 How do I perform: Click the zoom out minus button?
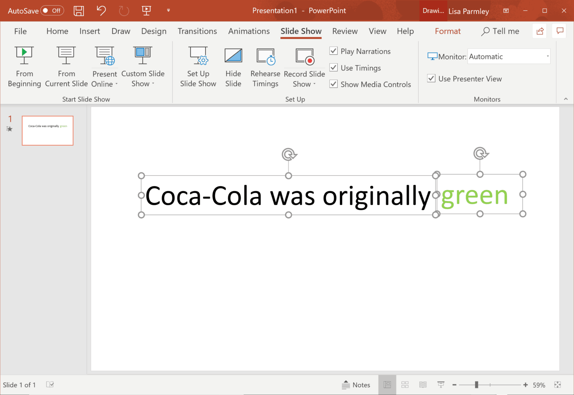pyautogui.click(x=454, y=385)
